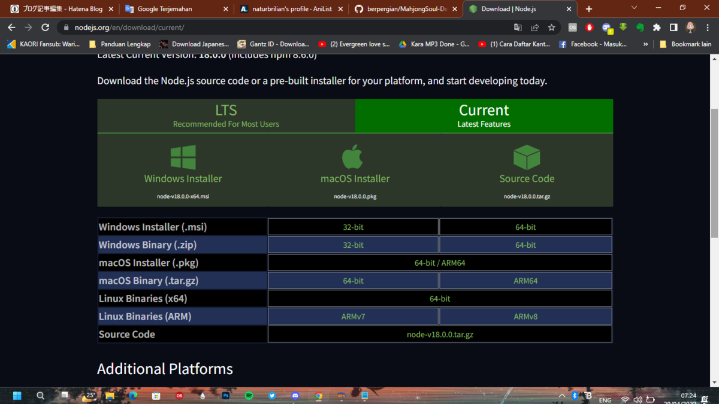Show hidden system tray icons

click(561, 396)
